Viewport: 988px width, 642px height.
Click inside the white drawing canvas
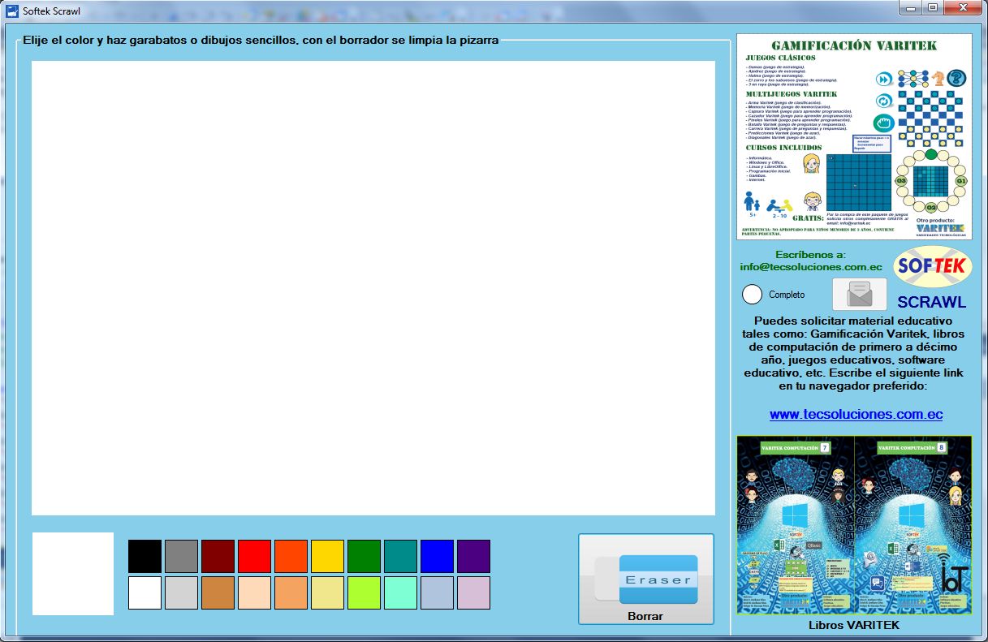coord(373,288)
